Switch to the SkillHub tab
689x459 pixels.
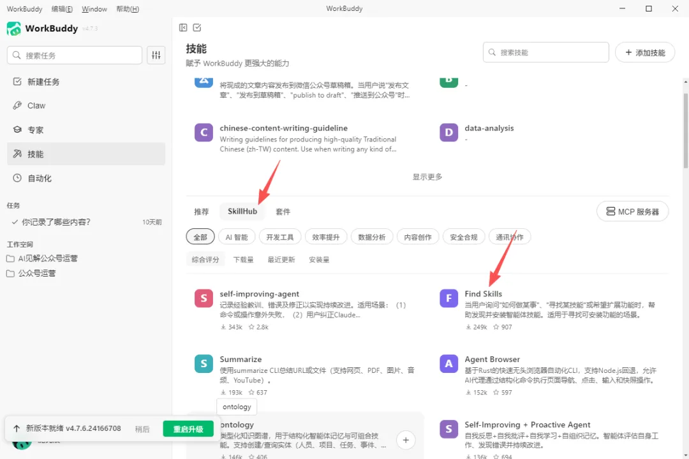[242, 212]
